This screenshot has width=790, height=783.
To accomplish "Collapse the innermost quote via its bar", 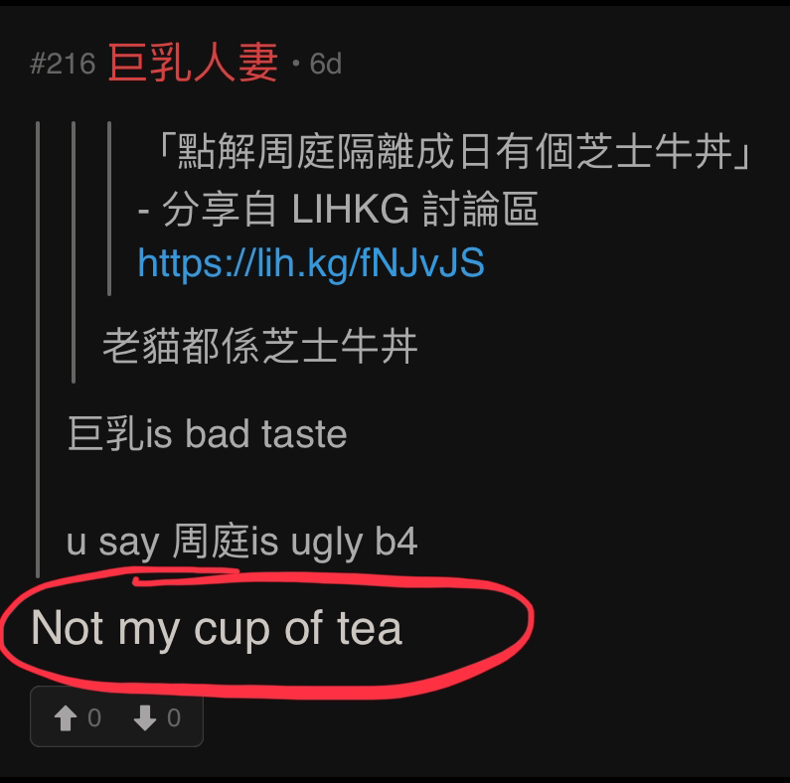I will [109, 208].
